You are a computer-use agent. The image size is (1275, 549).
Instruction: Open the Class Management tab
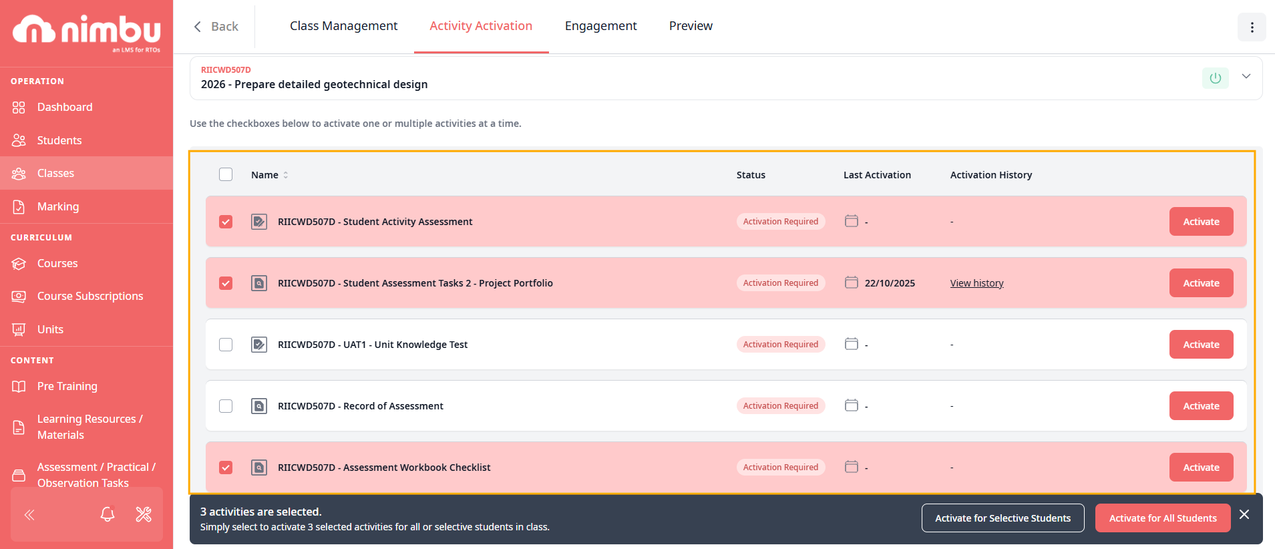point(343,26)
